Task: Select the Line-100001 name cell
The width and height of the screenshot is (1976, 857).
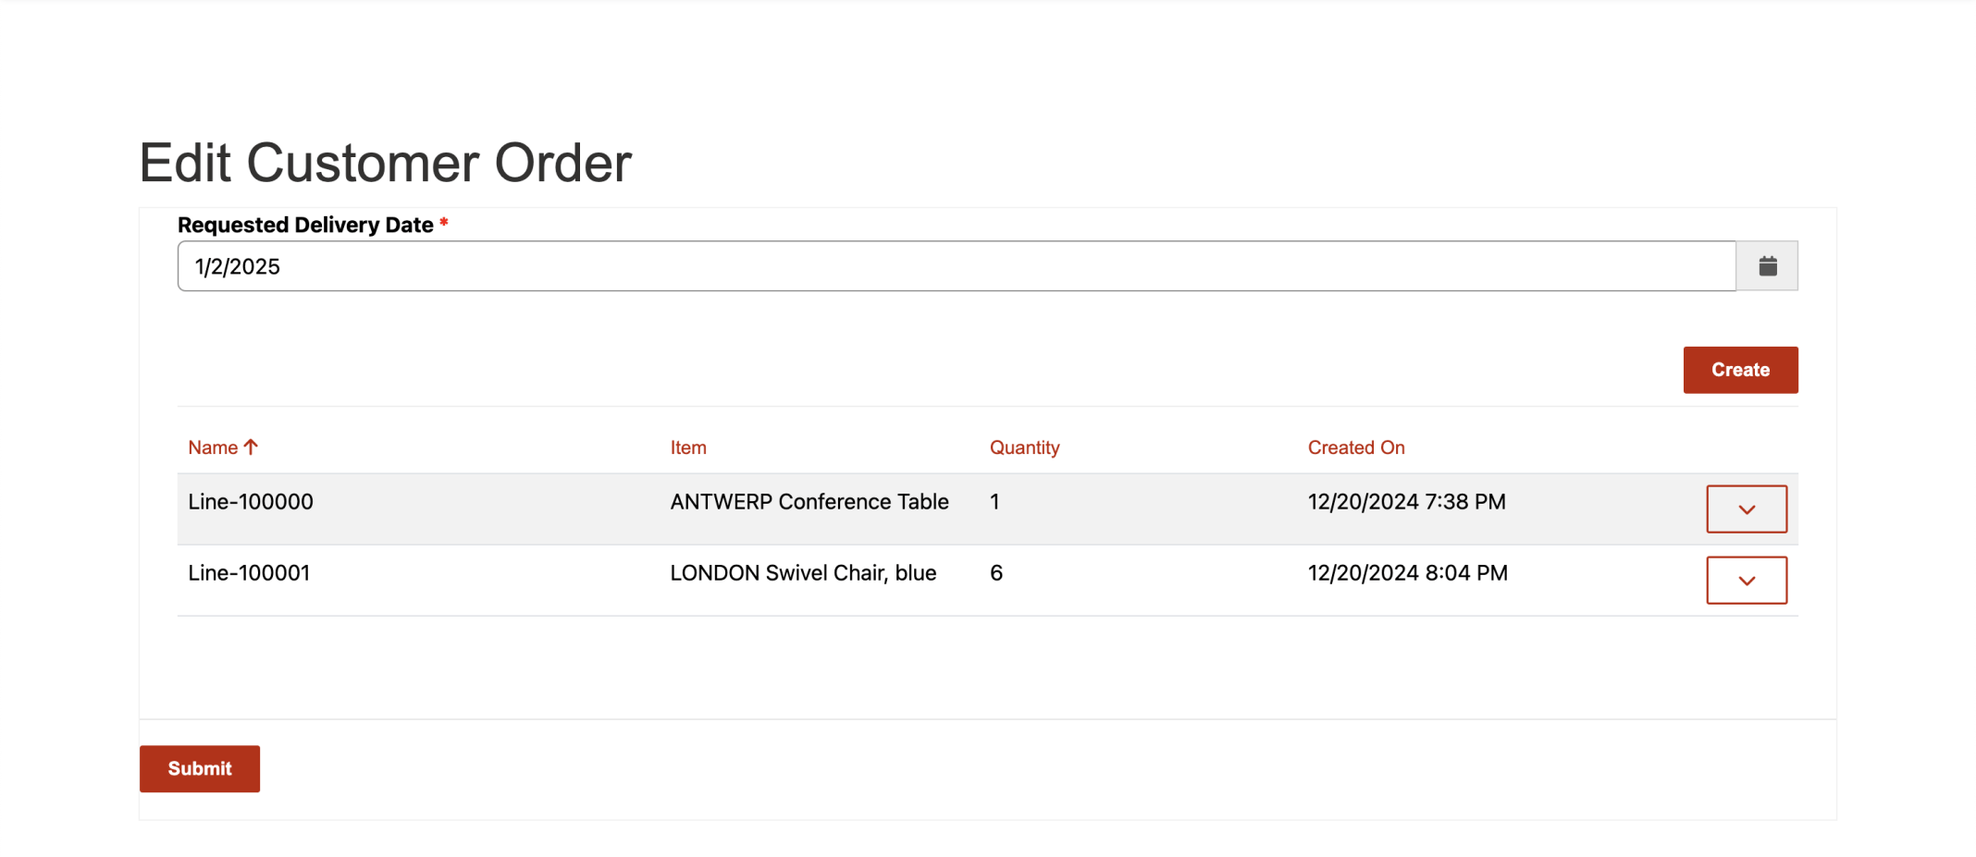Action: coord(249,573)
